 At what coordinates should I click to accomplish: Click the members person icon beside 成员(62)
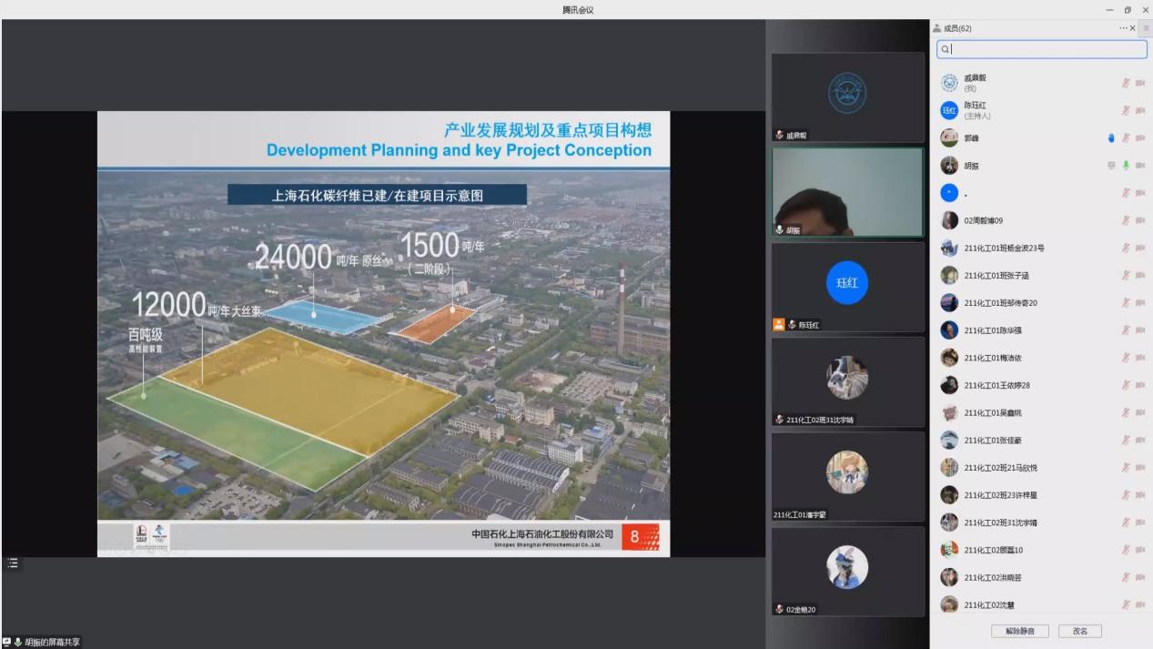pyautogui.click(x=937, y=28)
